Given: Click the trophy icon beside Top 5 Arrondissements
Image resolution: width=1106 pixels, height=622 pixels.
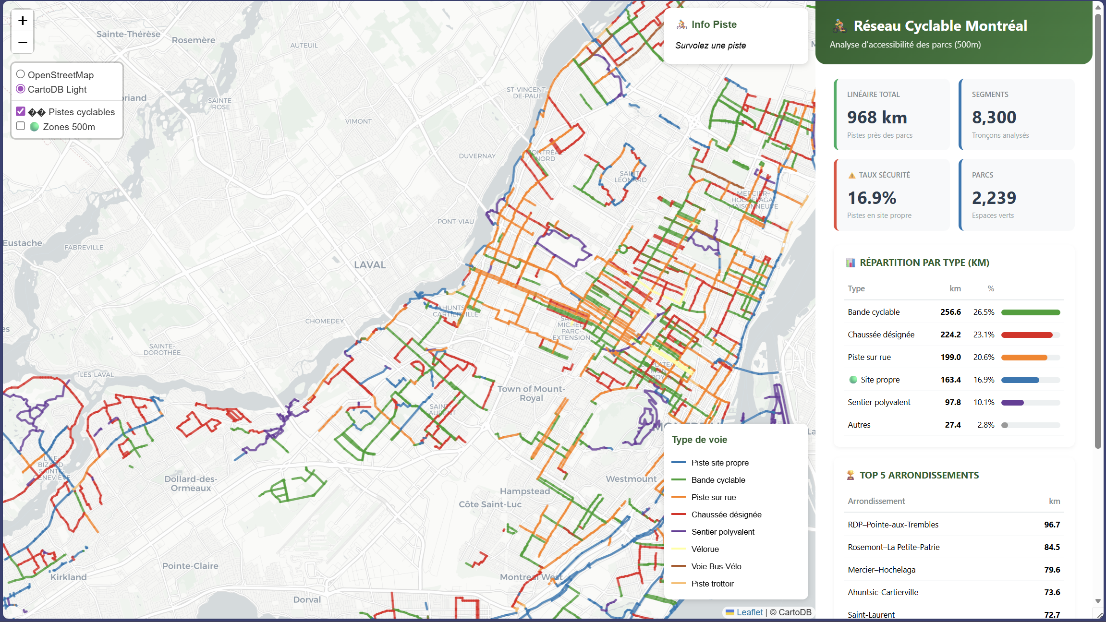Looking at the screenshot, I should coord(851,475).
